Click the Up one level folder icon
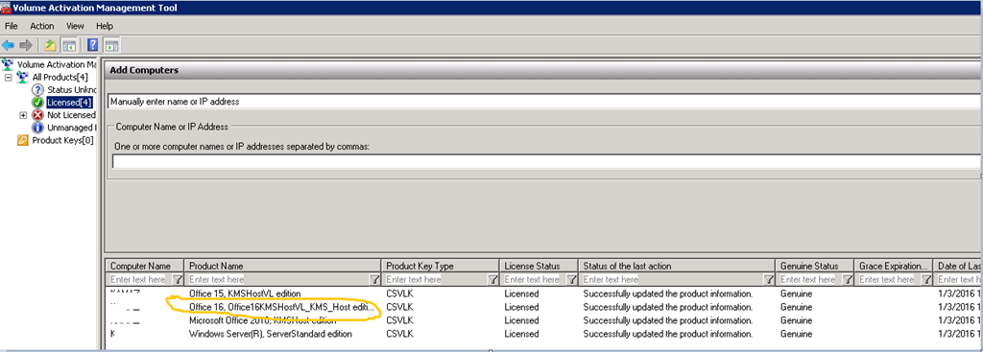The width and height of the screenshot is (983, 352). [x=51, y=45]
